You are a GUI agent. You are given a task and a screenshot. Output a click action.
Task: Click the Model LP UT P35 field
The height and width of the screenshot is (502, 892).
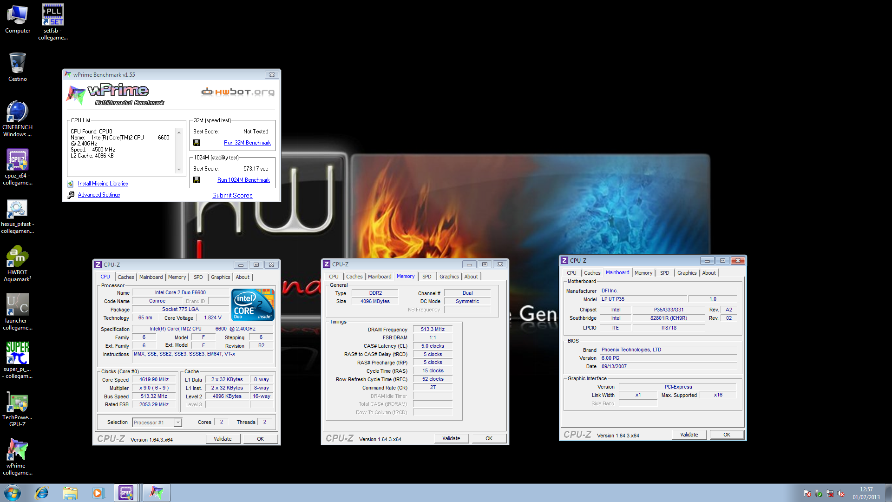tap(643, 299)
